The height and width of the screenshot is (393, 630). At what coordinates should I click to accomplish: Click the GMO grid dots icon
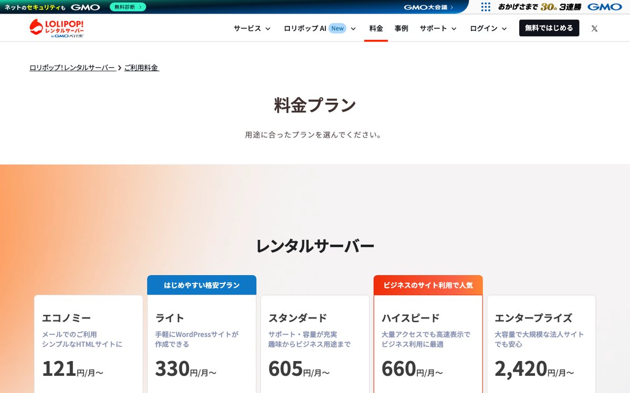pos(486,7)
